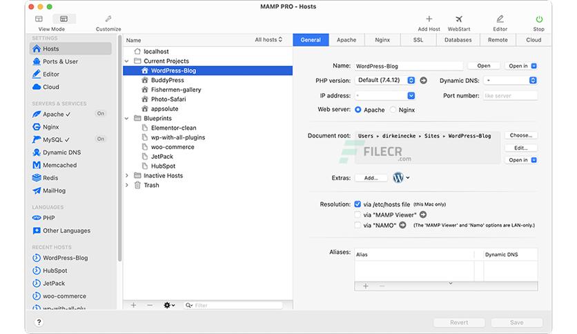Click the Open button beside Name

click(484, 66)
